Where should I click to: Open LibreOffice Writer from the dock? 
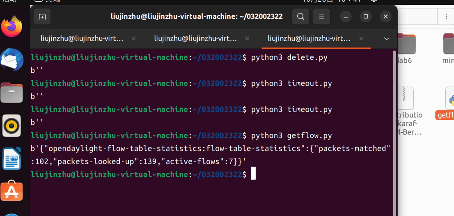[x=11, y=159]
